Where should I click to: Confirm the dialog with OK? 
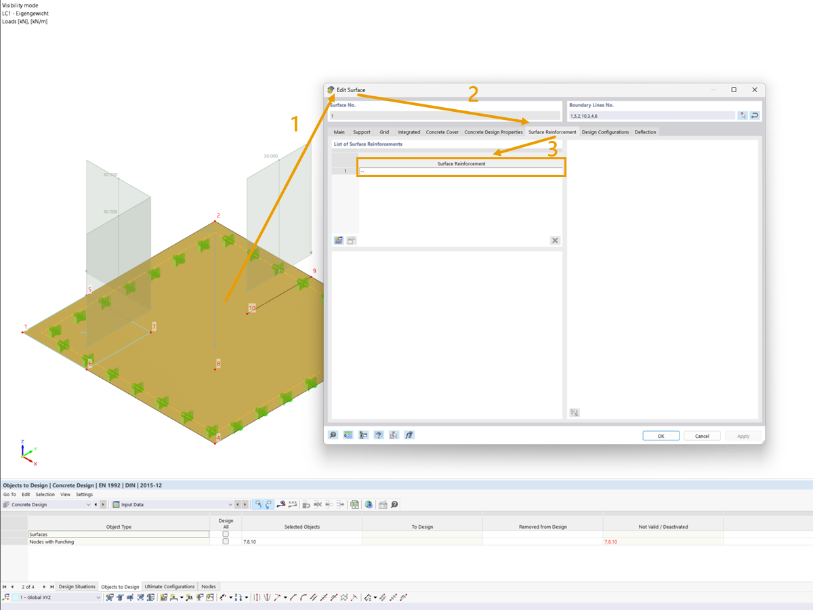pos(661,436)
